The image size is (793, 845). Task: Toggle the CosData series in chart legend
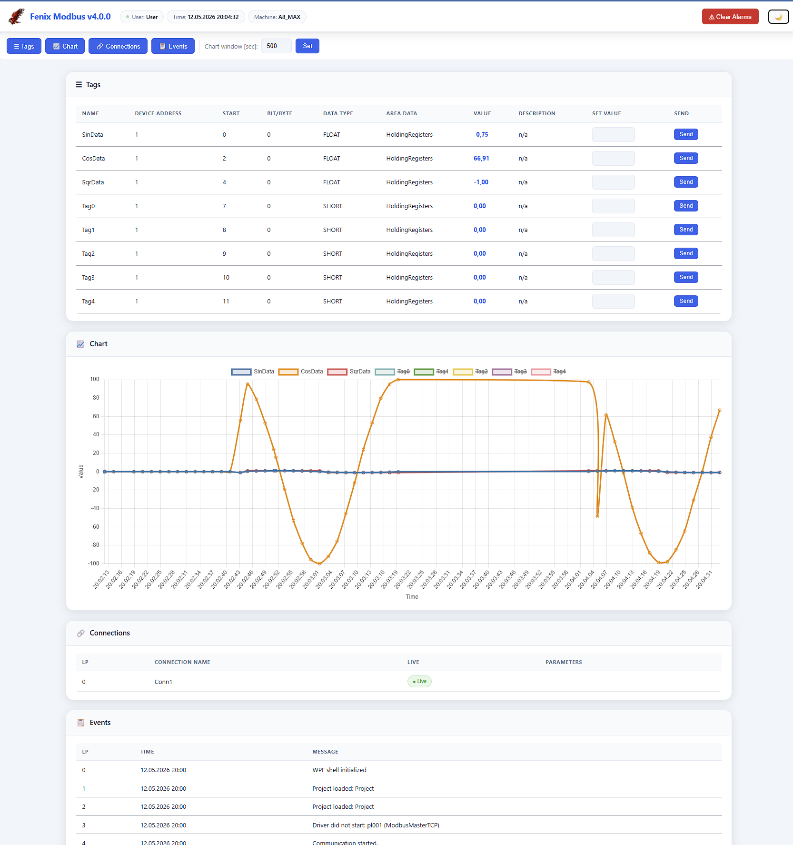(300, 372)
